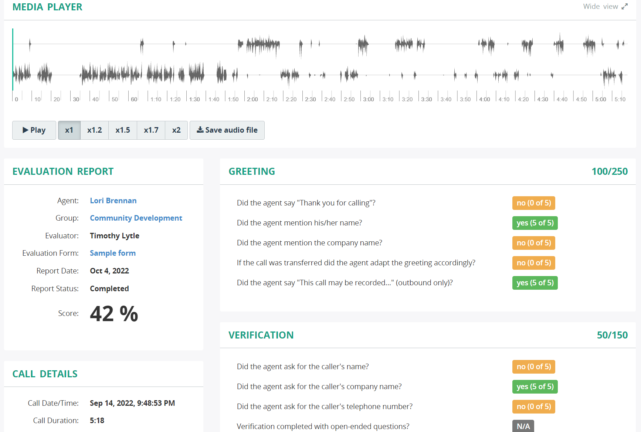Select x1.7 playback speed
This screenshot has height=432, width=641.
(151, 130)
